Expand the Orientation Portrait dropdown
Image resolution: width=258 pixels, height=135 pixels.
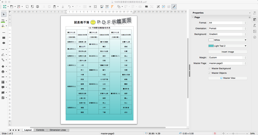pos(227,28)
